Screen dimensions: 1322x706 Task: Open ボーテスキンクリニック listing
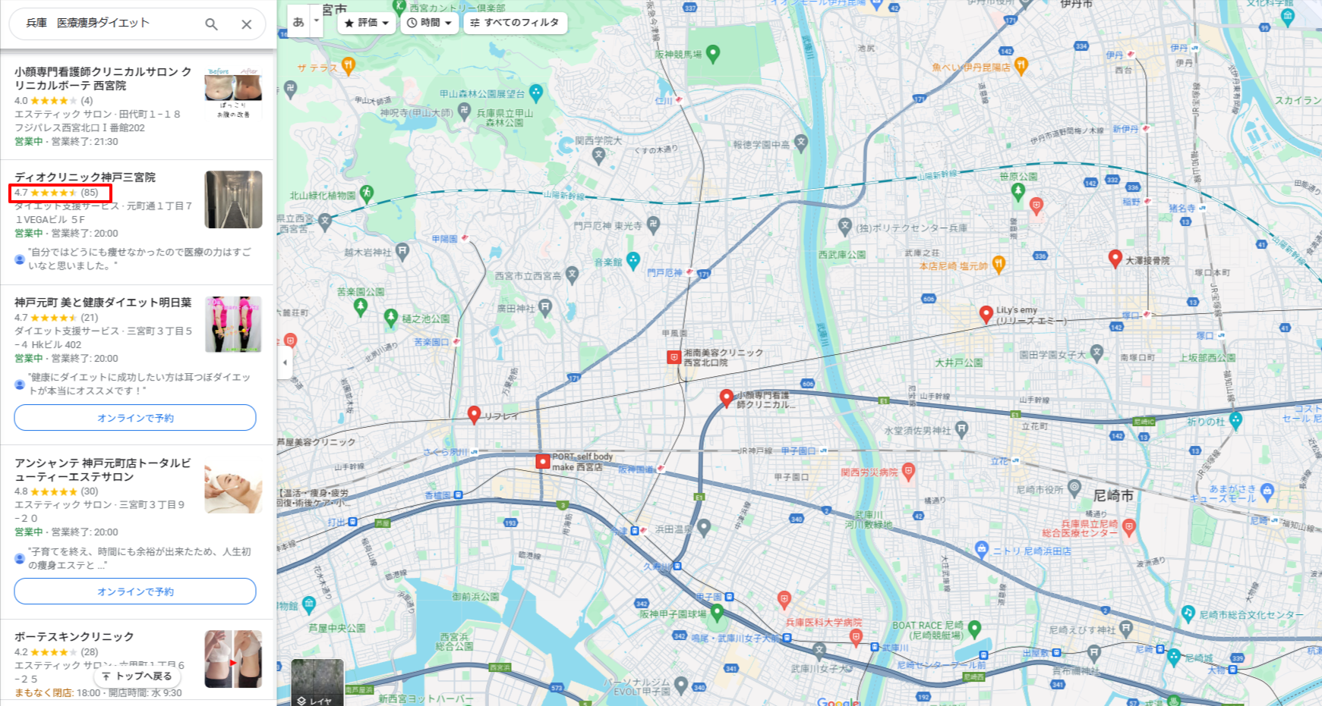point(74,636)
